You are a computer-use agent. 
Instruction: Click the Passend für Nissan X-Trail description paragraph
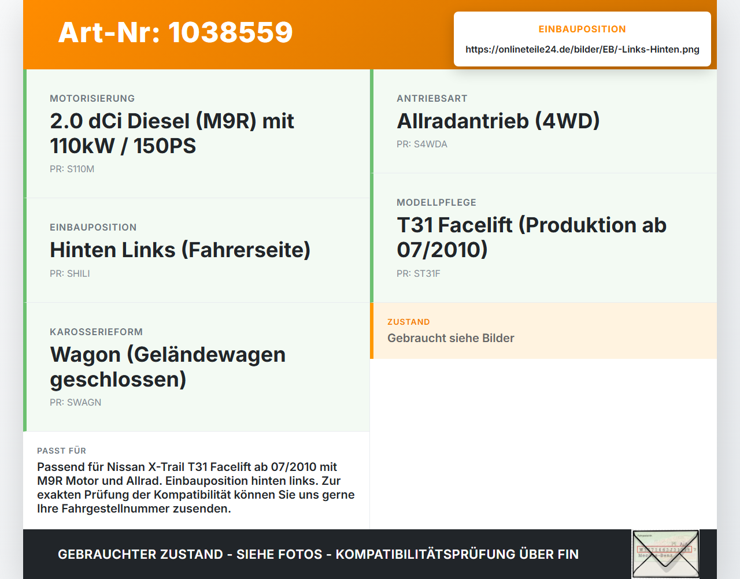(196, 488)
